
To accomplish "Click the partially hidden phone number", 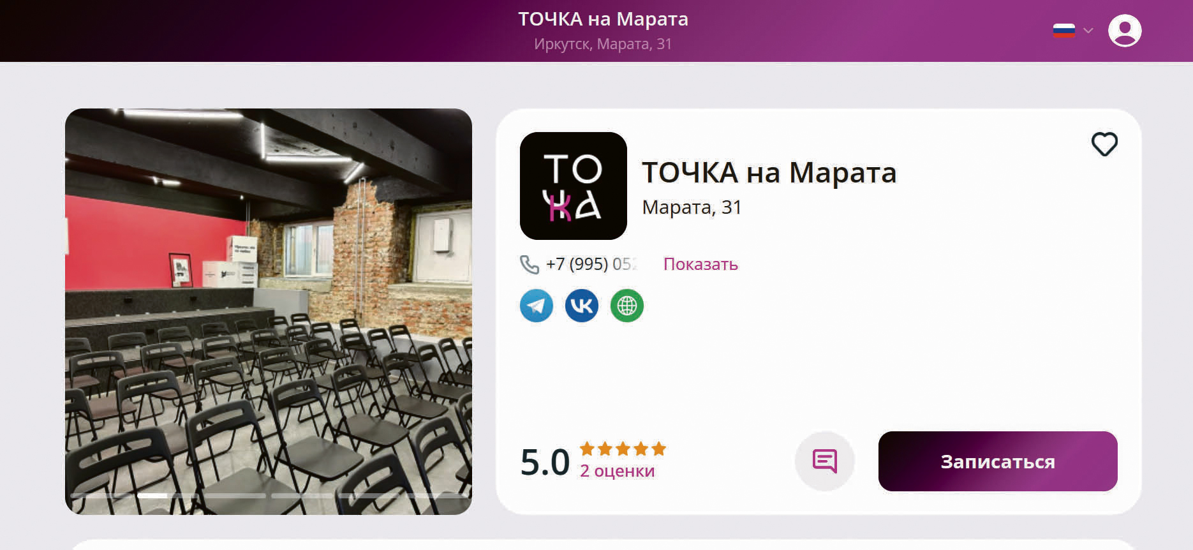I will (592, 264).
